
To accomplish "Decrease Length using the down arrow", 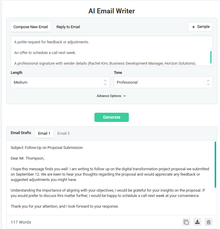I will click(105, 85).
